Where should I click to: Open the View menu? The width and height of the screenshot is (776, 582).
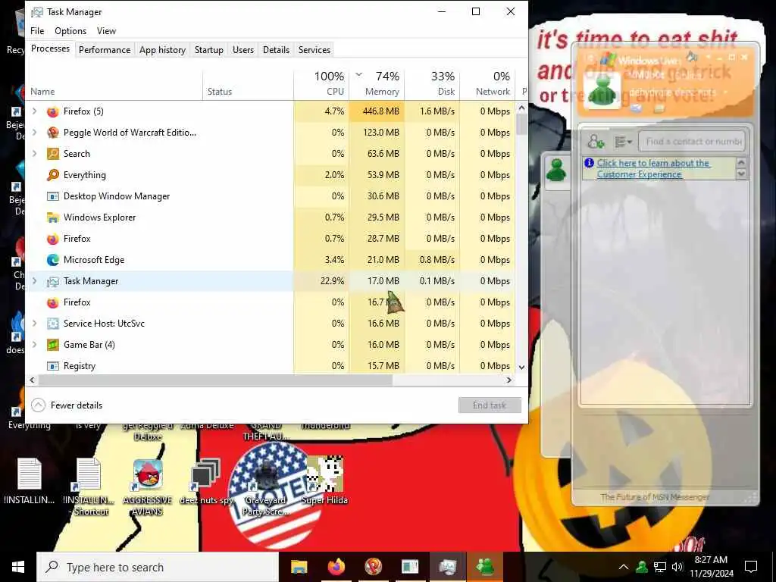tap(106, 30)
